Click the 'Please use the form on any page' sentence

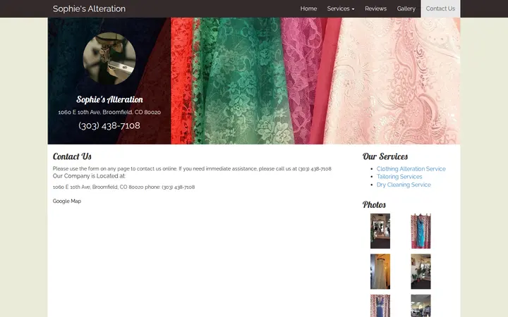point(192,168)
